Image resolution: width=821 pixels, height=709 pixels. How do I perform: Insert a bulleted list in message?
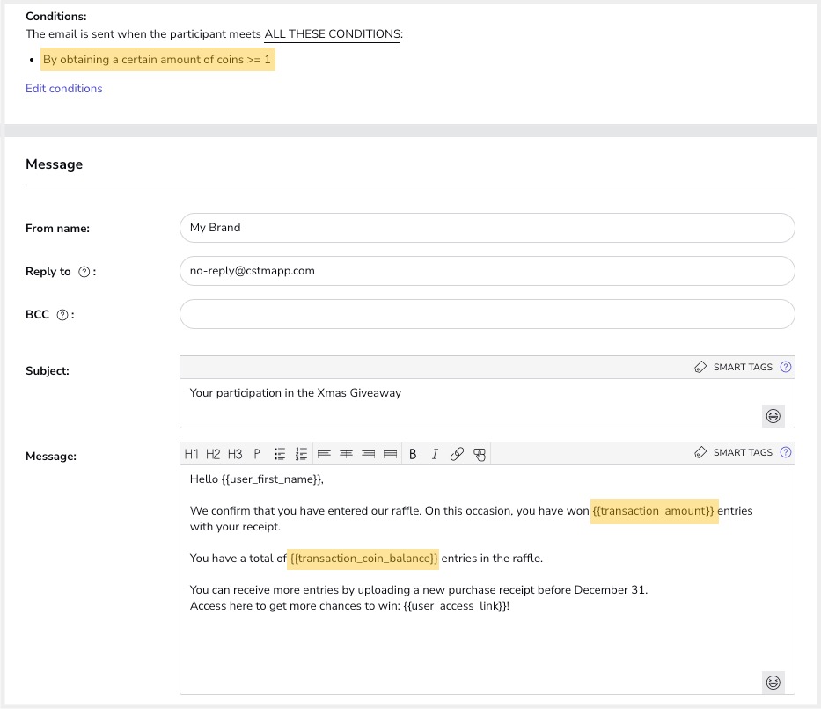(x=280, y=454)
